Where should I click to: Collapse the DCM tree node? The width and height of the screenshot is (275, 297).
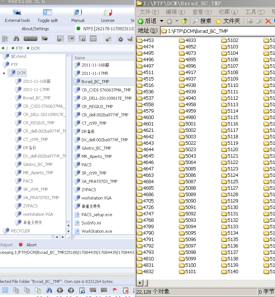point(4,73)
